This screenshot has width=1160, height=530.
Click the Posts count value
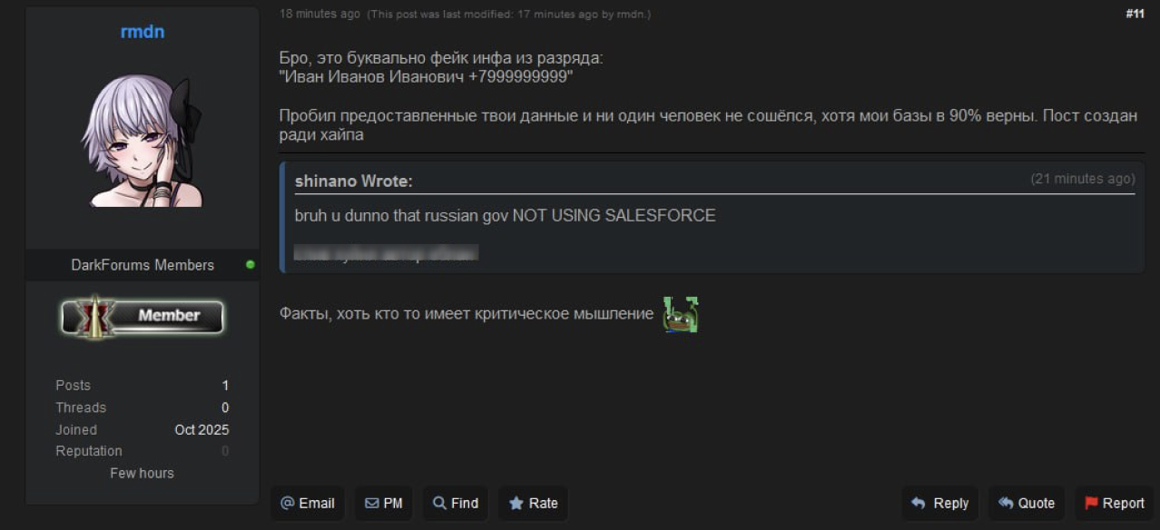coord(225,386)
